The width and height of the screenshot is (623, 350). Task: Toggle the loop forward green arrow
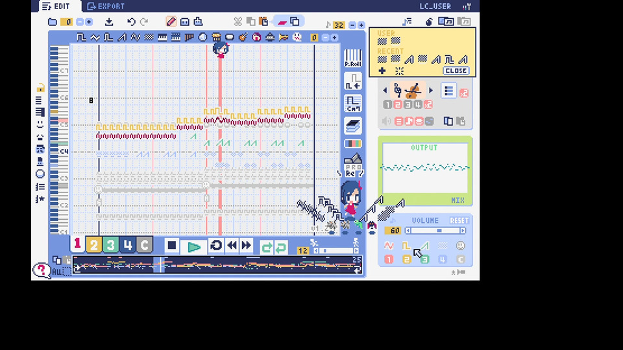click(x=267, y=247)
